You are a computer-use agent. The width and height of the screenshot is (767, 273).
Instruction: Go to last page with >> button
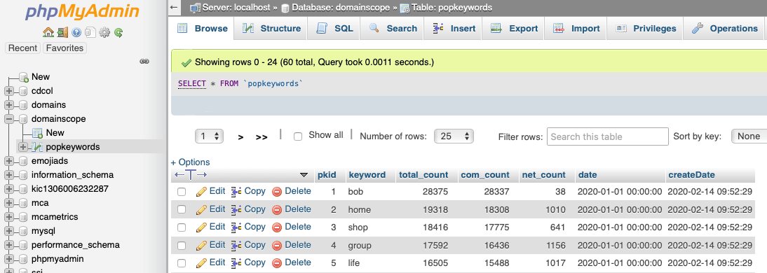(262, 137)
